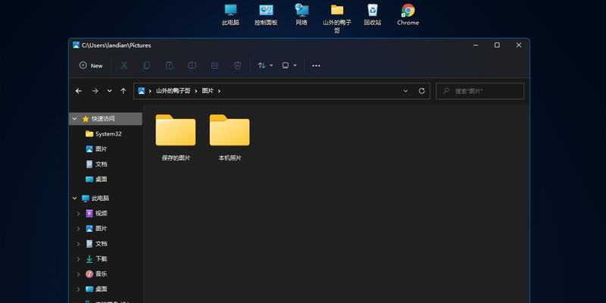Select 山外的鸭子哥 breadcrumb in address bar
This screenshot has width=606, height=303.
pyautogui.click(x=173, y=91)
